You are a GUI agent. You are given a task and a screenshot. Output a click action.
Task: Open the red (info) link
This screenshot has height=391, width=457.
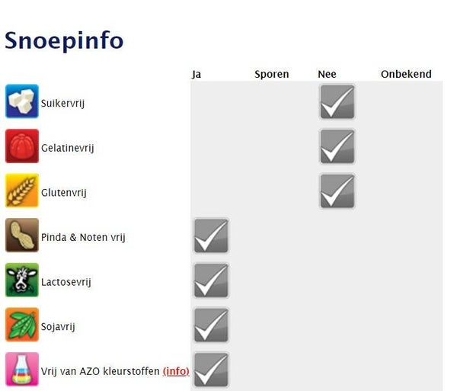tap(176, 371)
